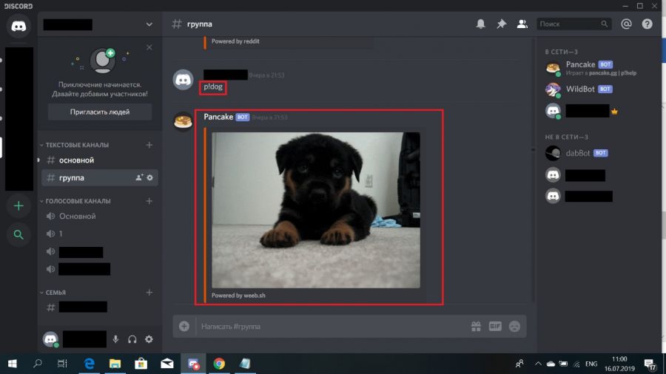Open mentions @ icon
This screenshot has width=666, height=374.
pyautogui.click(x=626, y=24)
